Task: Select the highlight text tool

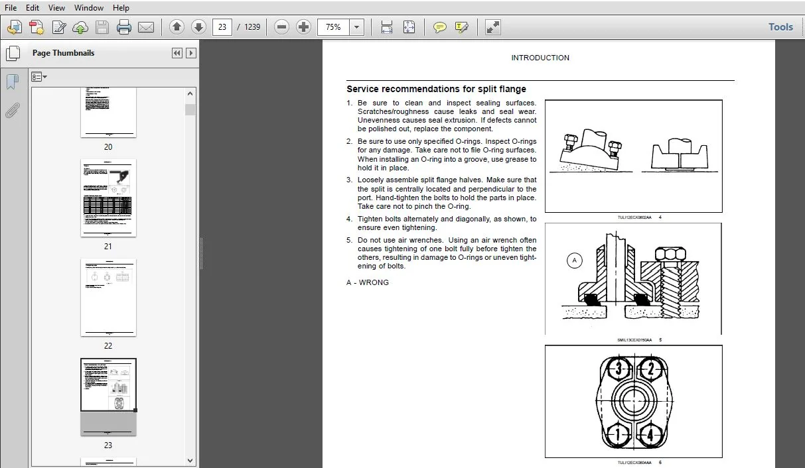Action: pos(462,27)
